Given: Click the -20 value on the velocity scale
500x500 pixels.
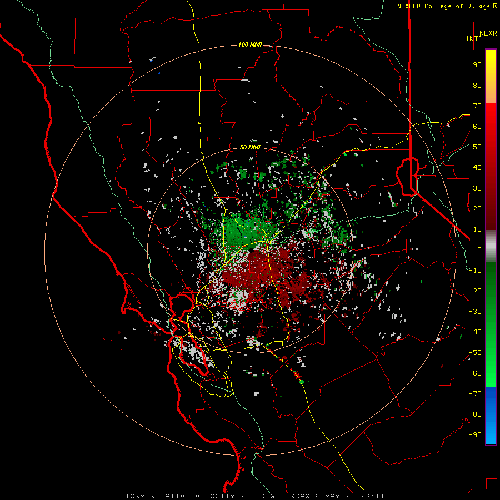Looking at the screenshot, I should click(475, 291).
